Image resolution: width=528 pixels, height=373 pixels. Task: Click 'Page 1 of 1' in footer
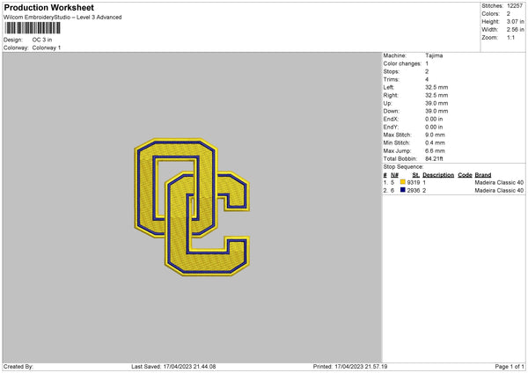point(510,367)
